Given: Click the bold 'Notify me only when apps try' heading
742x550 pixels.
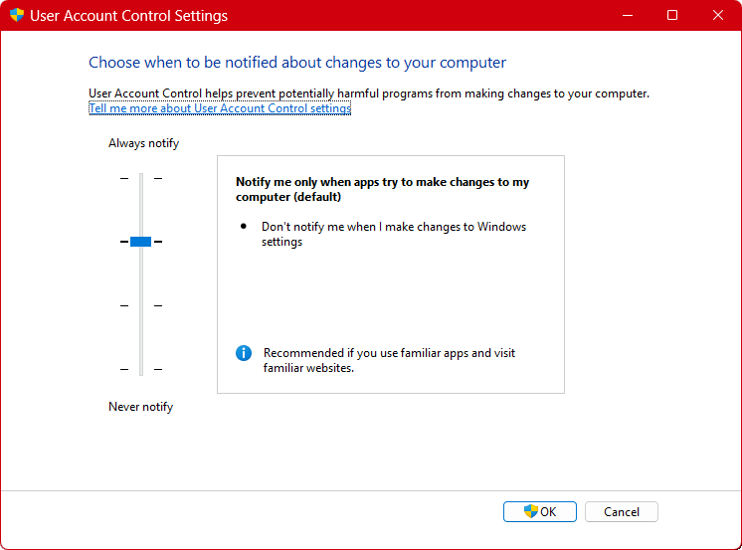Looking at the screenshot, I should pos(382,189).
